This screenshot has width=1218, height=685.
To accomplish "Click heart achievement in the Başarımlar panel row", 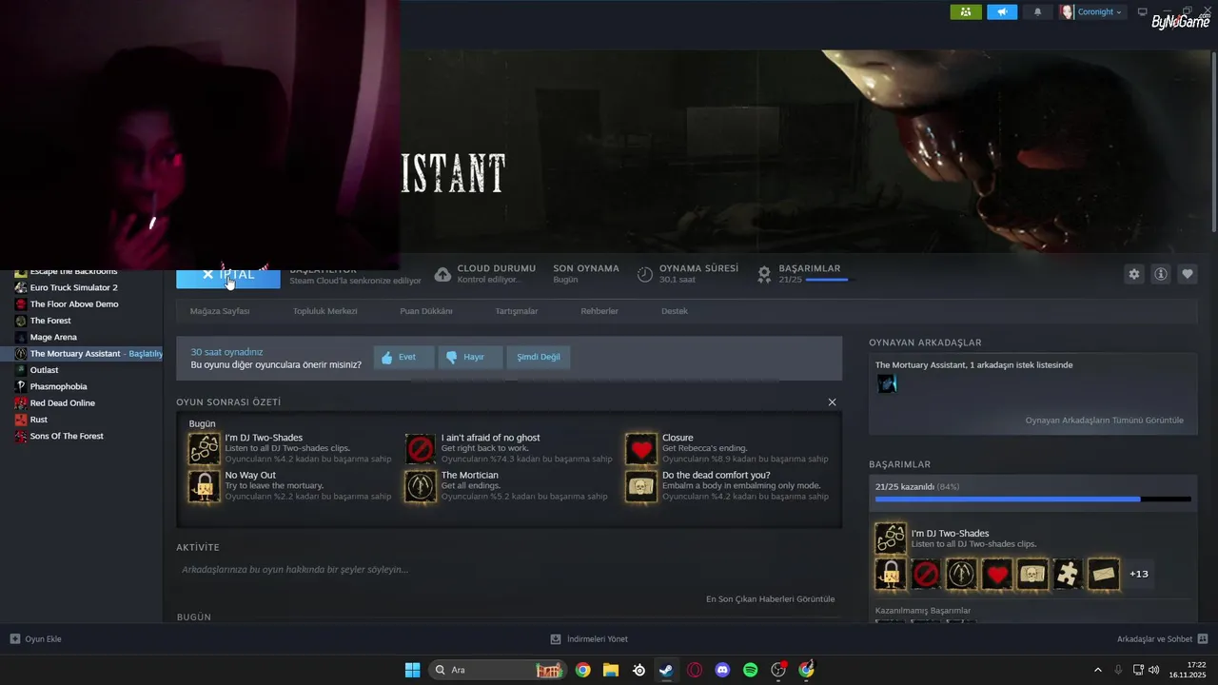I will click(997, 574).
